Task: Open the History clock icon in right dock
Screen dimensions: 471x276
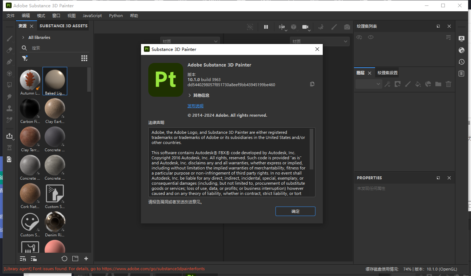Action: pyautogui.click(x=462, y=62)
